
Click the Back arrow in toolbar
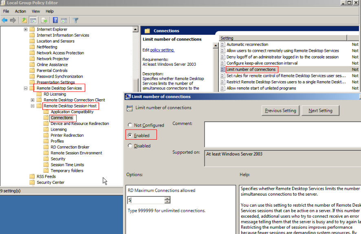point(5,20)
